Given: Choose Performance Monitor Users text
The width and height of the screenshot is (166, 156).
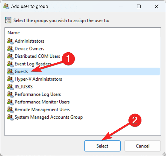Looking at the screenshot, I should click(x=42, y=102).
